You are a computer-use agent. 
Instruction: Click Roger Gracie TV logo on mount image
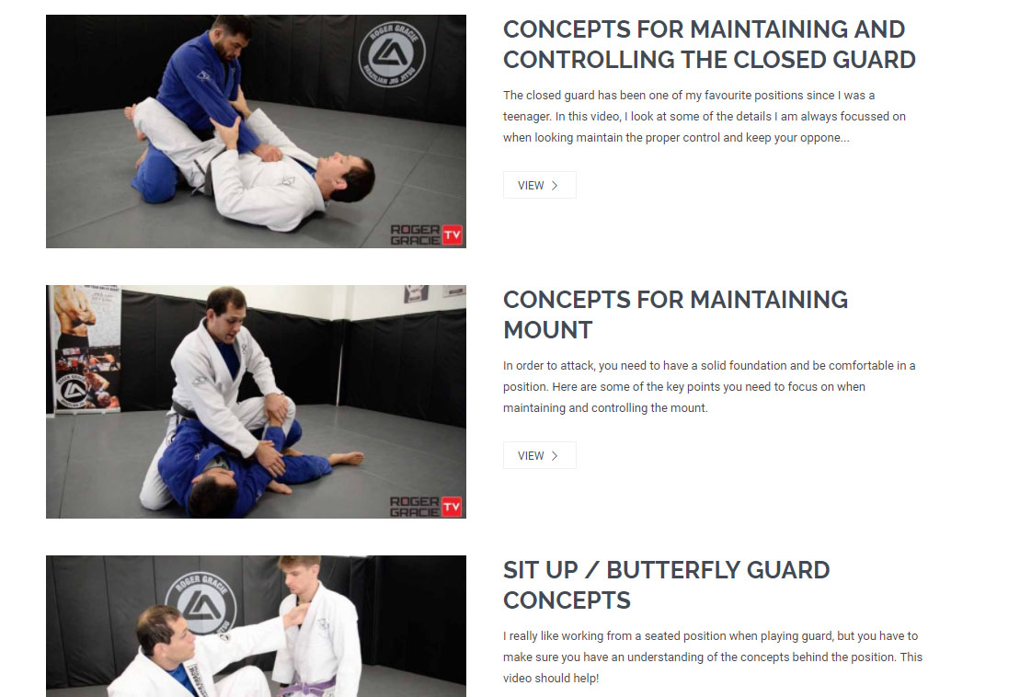pos(426,507)
